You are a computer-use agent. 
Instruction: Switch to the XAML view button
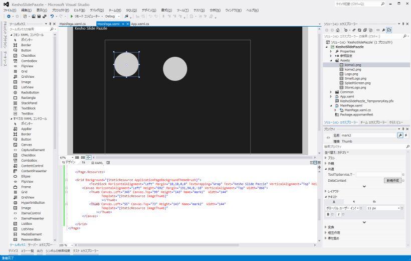(97, 163)
